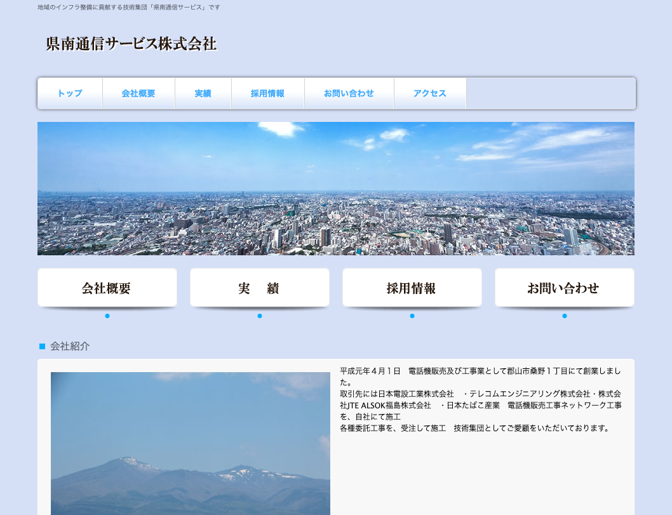Open the トップ navigation item
Viewport: 672px width, 515px height.
click(69, 93)
